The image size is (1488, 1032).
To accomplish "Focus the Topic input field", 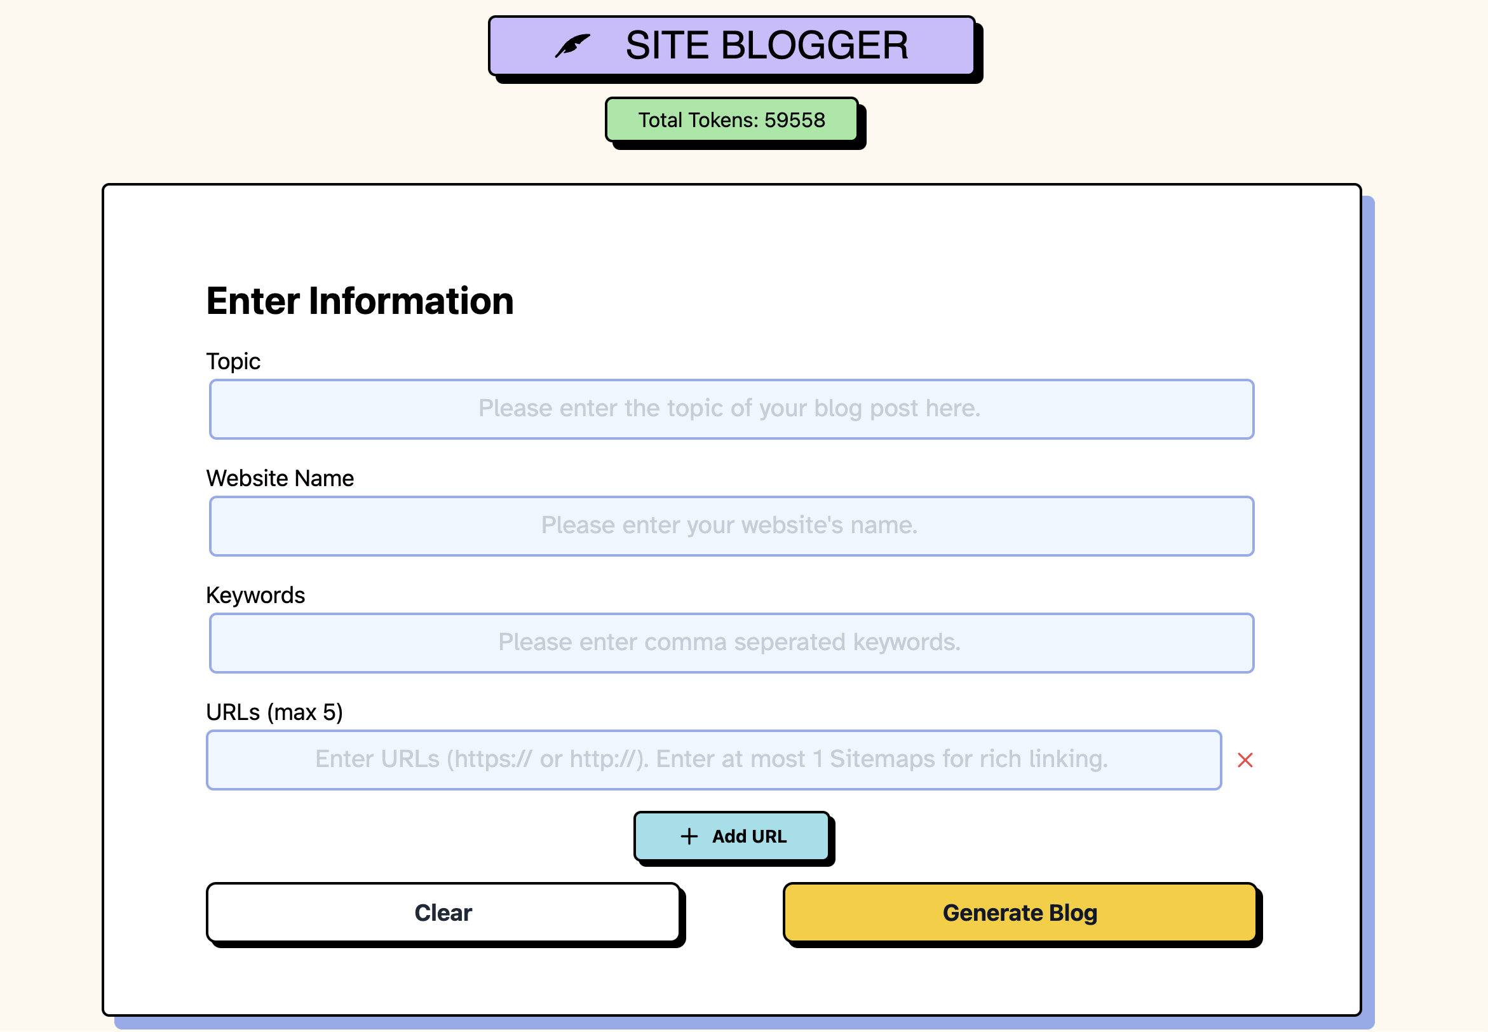I will tap(731, 409).
